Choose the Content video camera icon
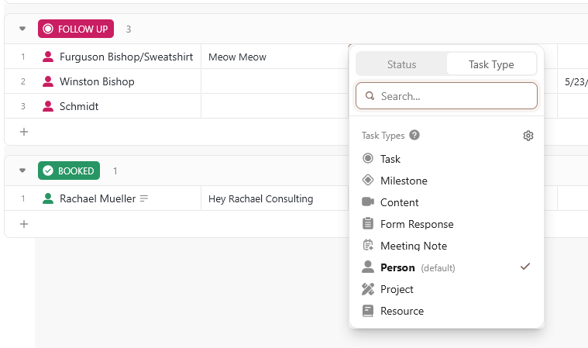The image size is (588, 348). pyautogui.click(x=368, y=202)
